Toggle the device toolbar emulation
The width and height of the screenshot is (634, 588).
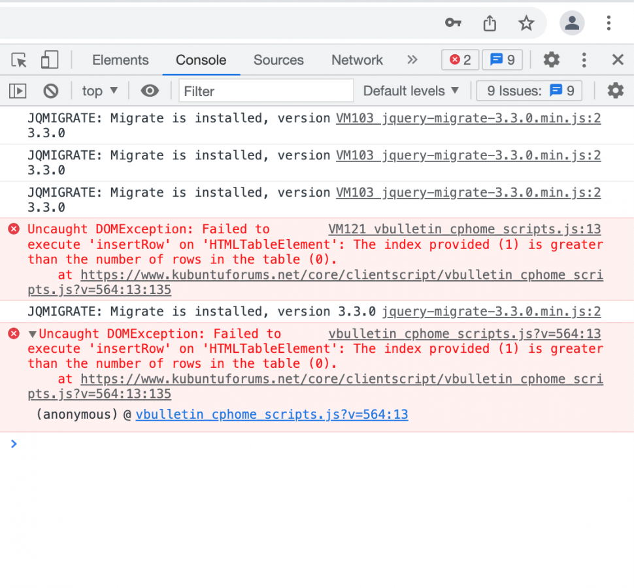50,60
